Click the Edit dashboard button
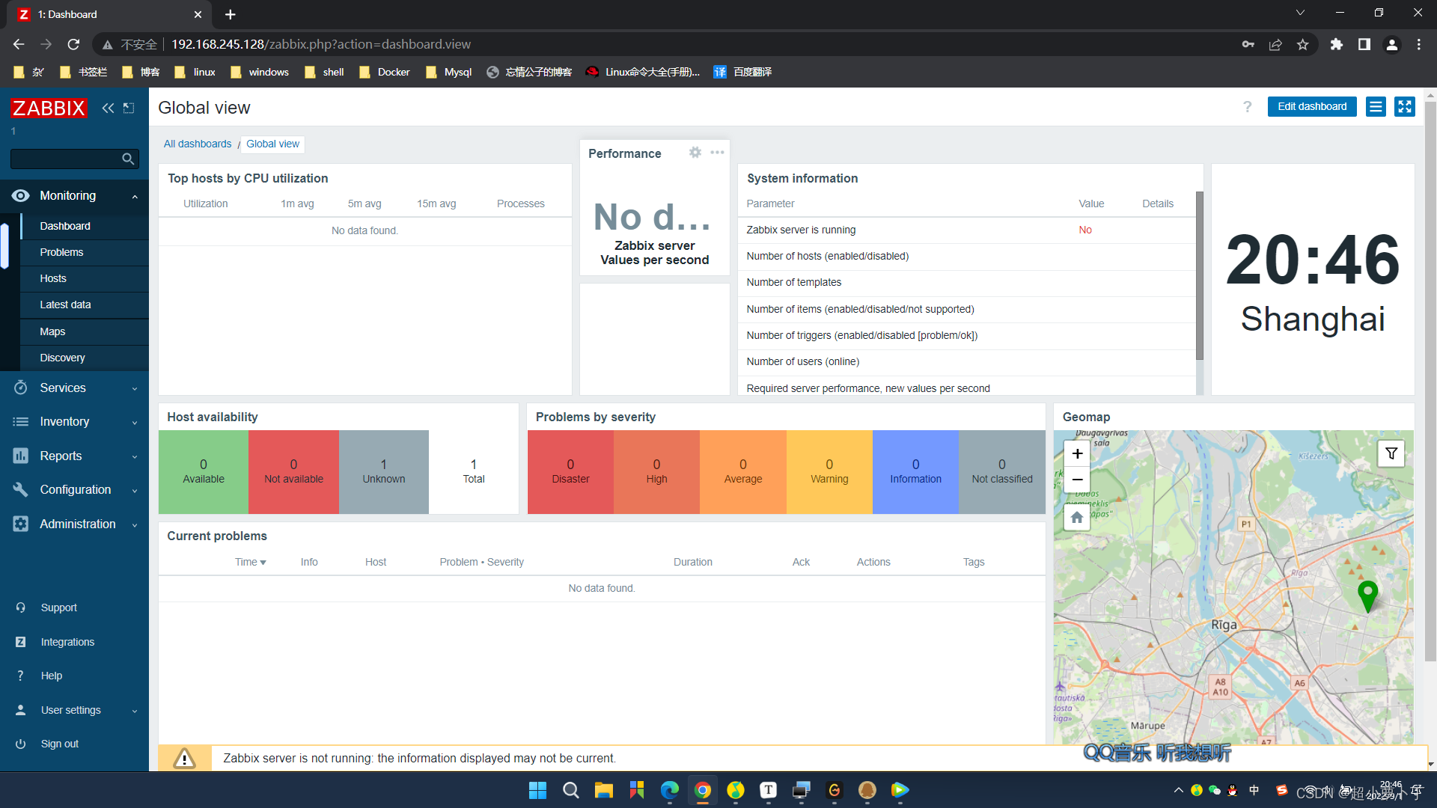 [x=1314, y=105]
